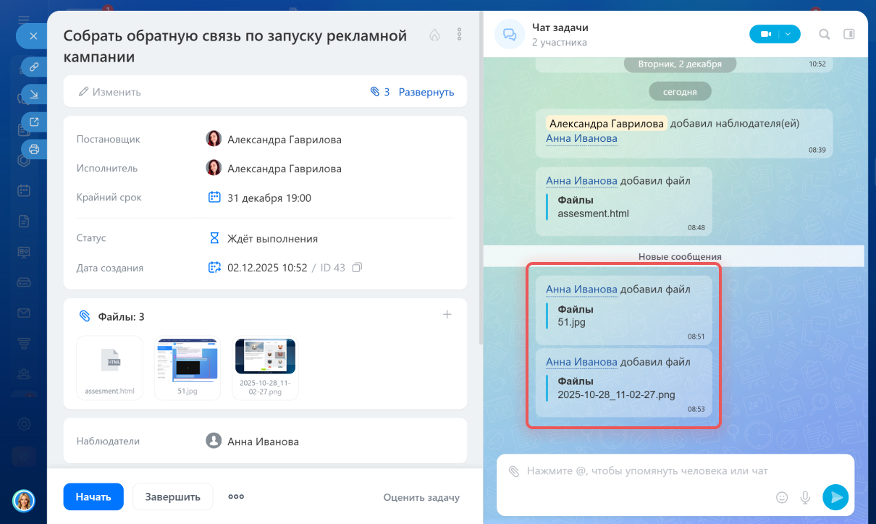
Task: Open the three-dot task menu in header
Action: [x=459, y=35]
